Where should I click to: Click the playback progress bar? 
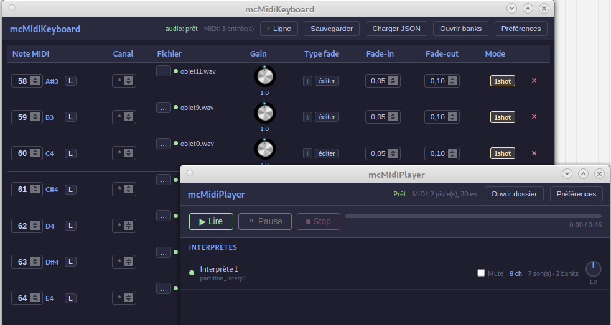coord(473,216)
